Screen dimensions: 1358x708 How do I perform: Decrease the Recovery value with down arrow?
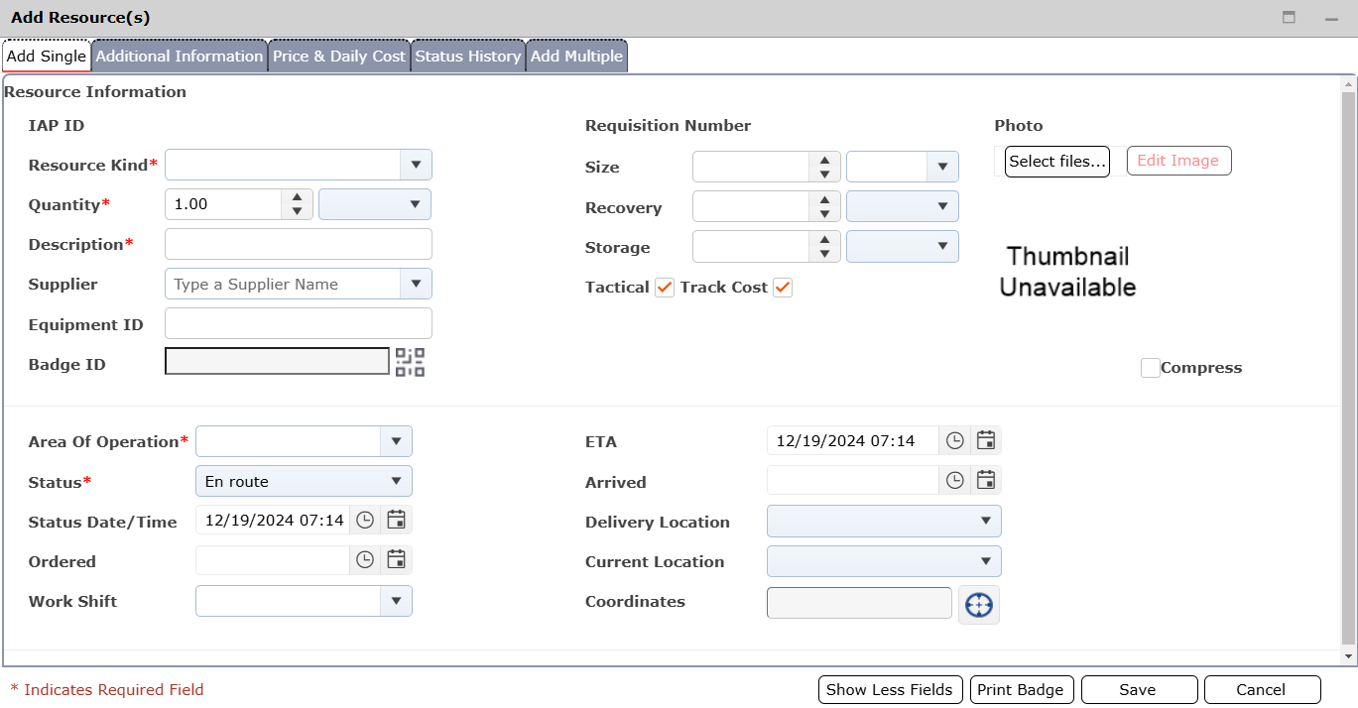click(x=824, y=214)
